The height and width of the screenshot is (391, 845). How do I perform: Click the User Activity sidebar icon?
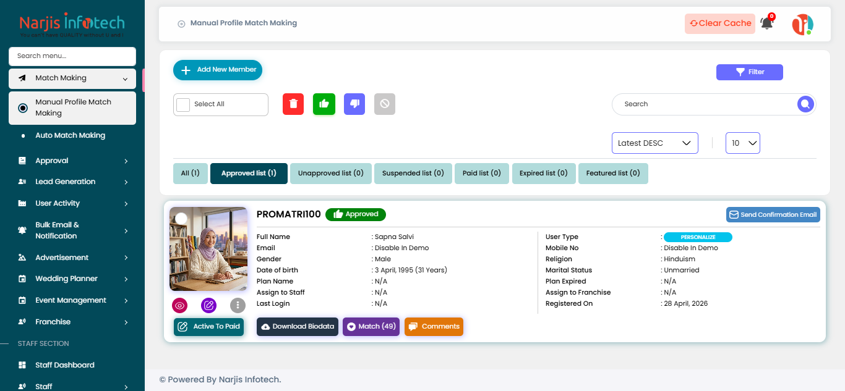(x=22, y=203)
